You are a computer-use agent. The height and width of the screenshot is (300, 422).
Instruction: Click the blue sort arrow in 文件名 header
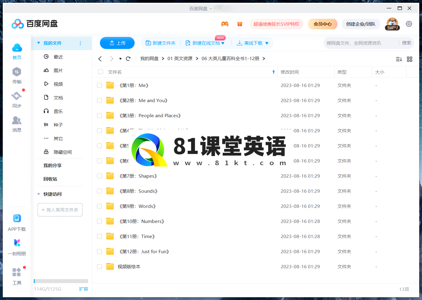click(273, 72)
